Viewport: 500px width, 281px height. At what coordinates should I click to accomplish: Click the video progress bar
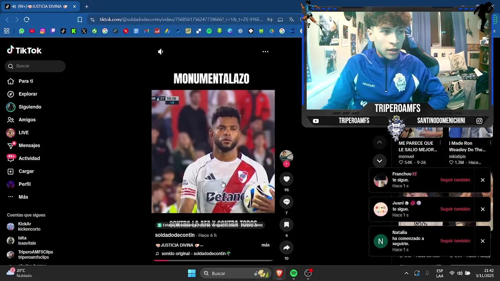point(213,260)
